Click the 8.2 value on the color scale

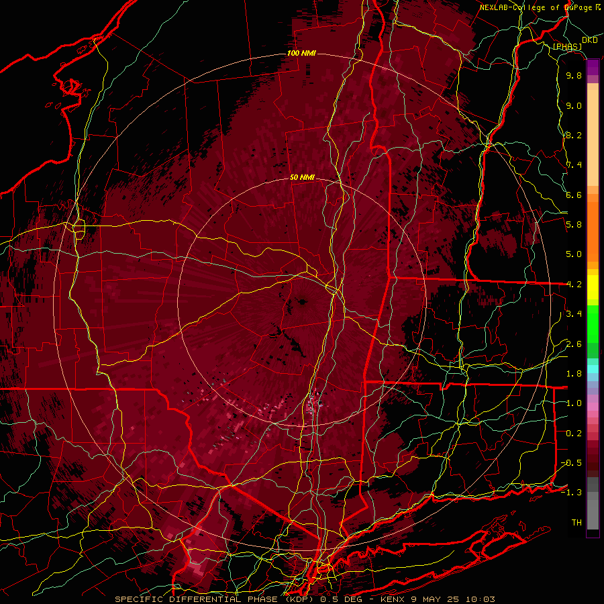tap(574, 135)
